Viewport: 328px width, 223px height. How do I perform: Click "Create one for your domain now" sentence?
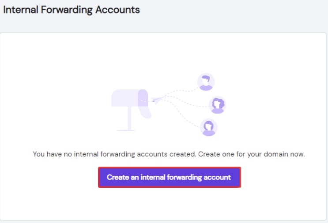[252, 155]
